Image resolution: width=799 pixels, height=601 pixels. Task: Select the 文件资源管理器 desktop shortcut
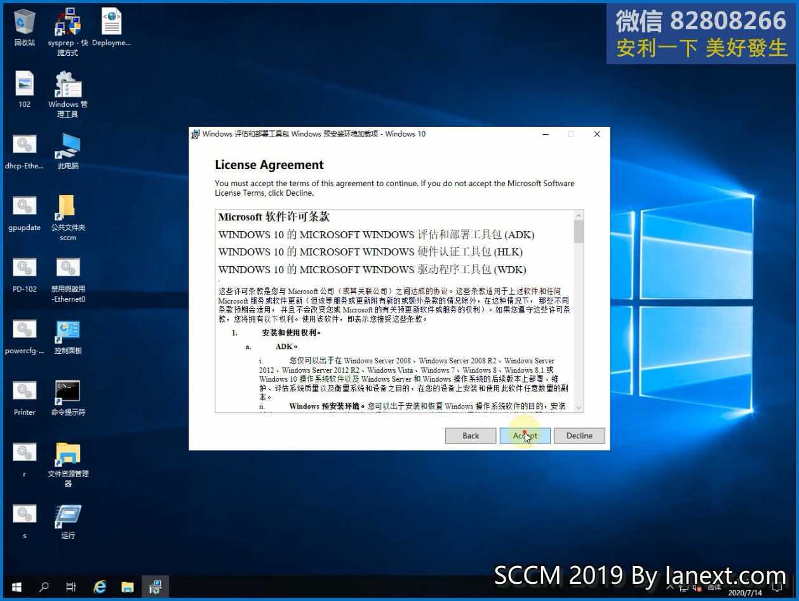tap(68, 464)
